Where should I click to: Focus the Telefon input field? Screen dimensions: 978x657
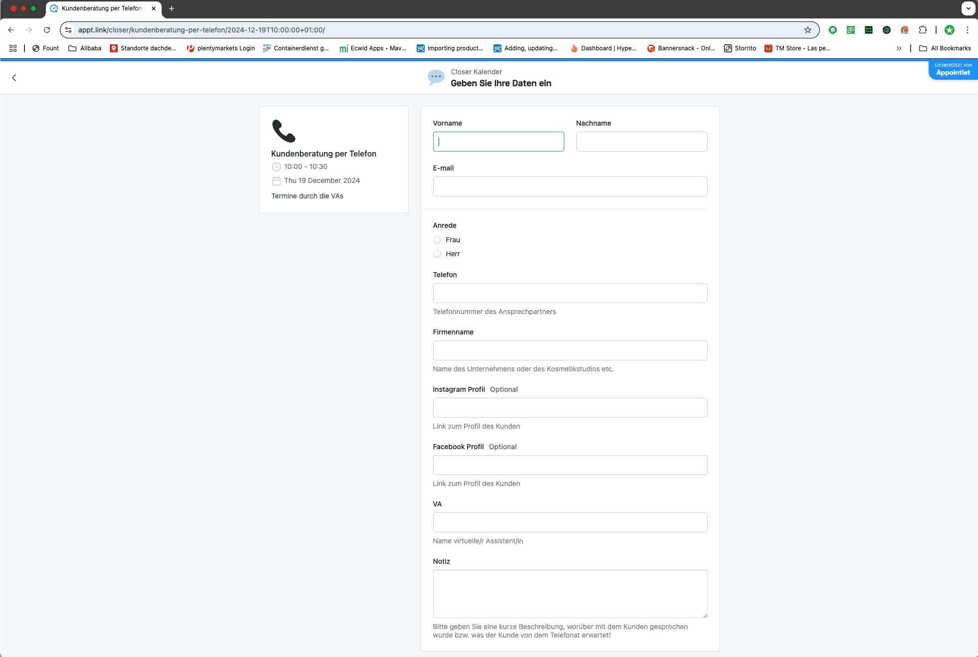[x=570, y=293]
